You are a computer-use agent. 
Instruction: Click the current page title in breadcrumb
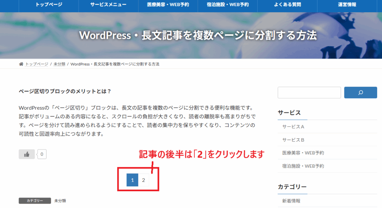(115, 64)
